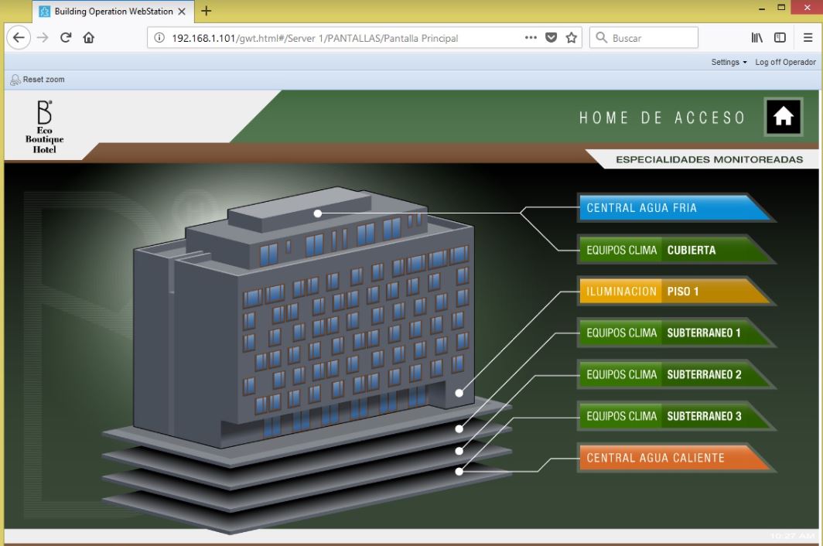Open the Firefox hamburger menu
Image resolution: width=823 pixels, height=546 pixels.
tap(808, 37)
